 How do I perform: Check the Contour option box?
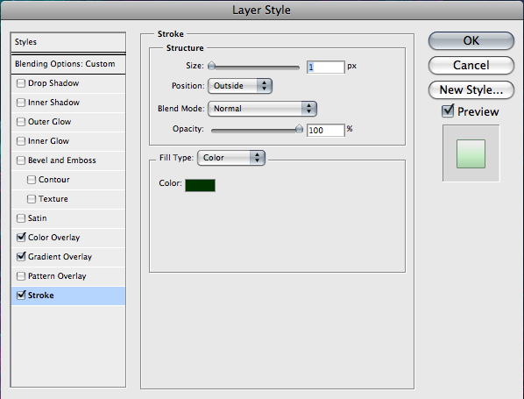[x=32, y=180]
